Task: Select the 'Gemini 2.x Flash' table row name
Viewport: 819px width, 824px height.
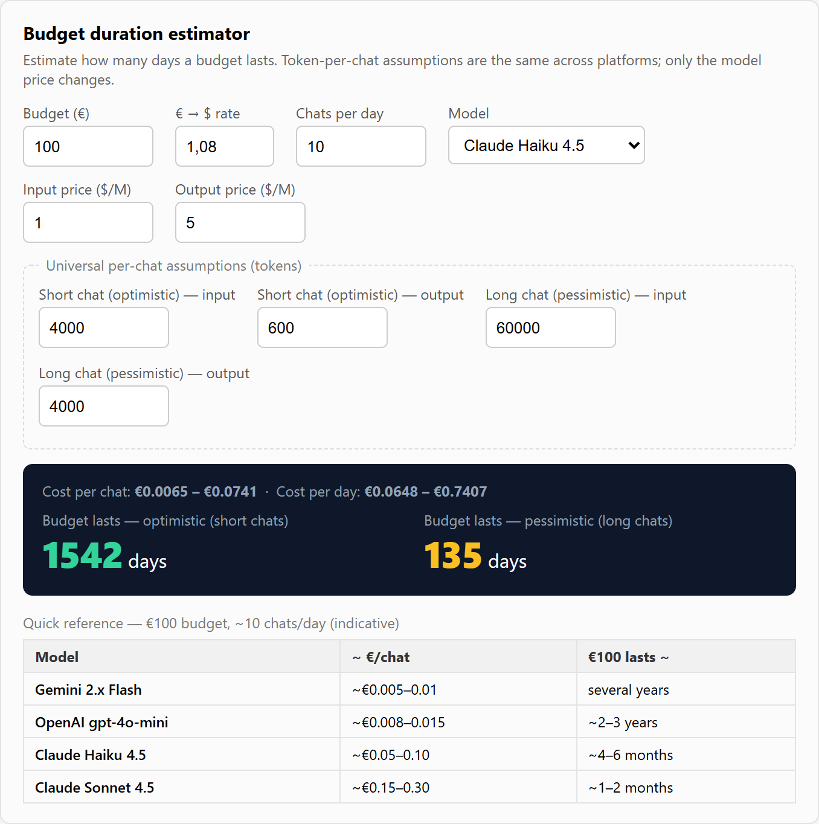Action: tap(88, 690)
